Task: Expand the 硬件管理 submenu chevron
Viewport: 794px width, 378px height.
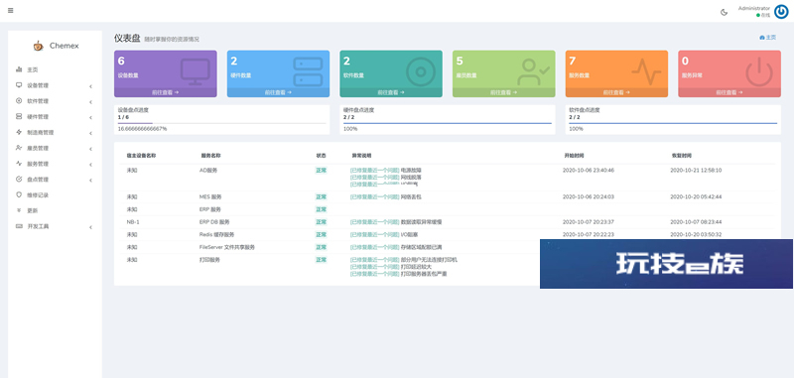Action: pos(90,117)
